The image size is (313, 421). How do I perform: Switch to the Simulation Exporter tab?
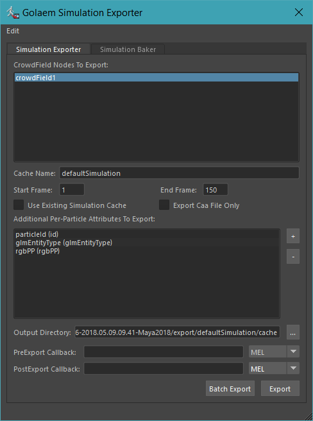[x=48, y=49]
